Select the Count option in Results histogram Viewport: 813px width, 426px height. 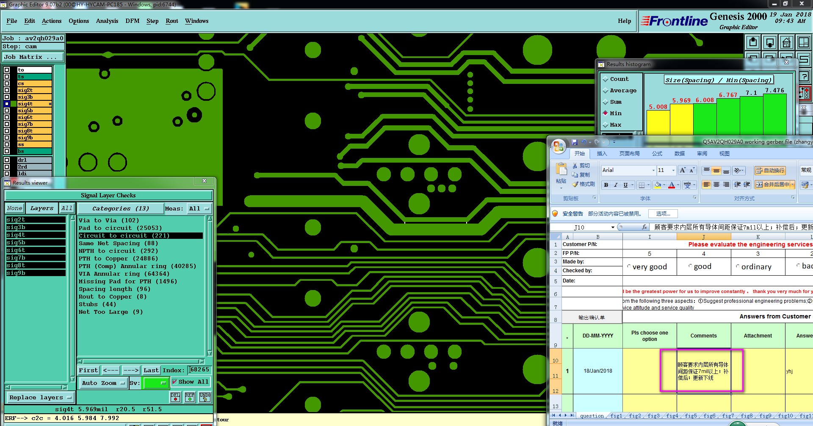(606, 79)
